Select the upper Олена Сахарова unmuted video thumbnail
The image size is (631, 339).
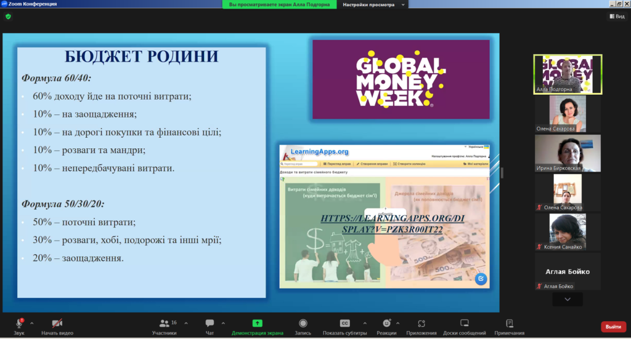[x=568, y=114]
